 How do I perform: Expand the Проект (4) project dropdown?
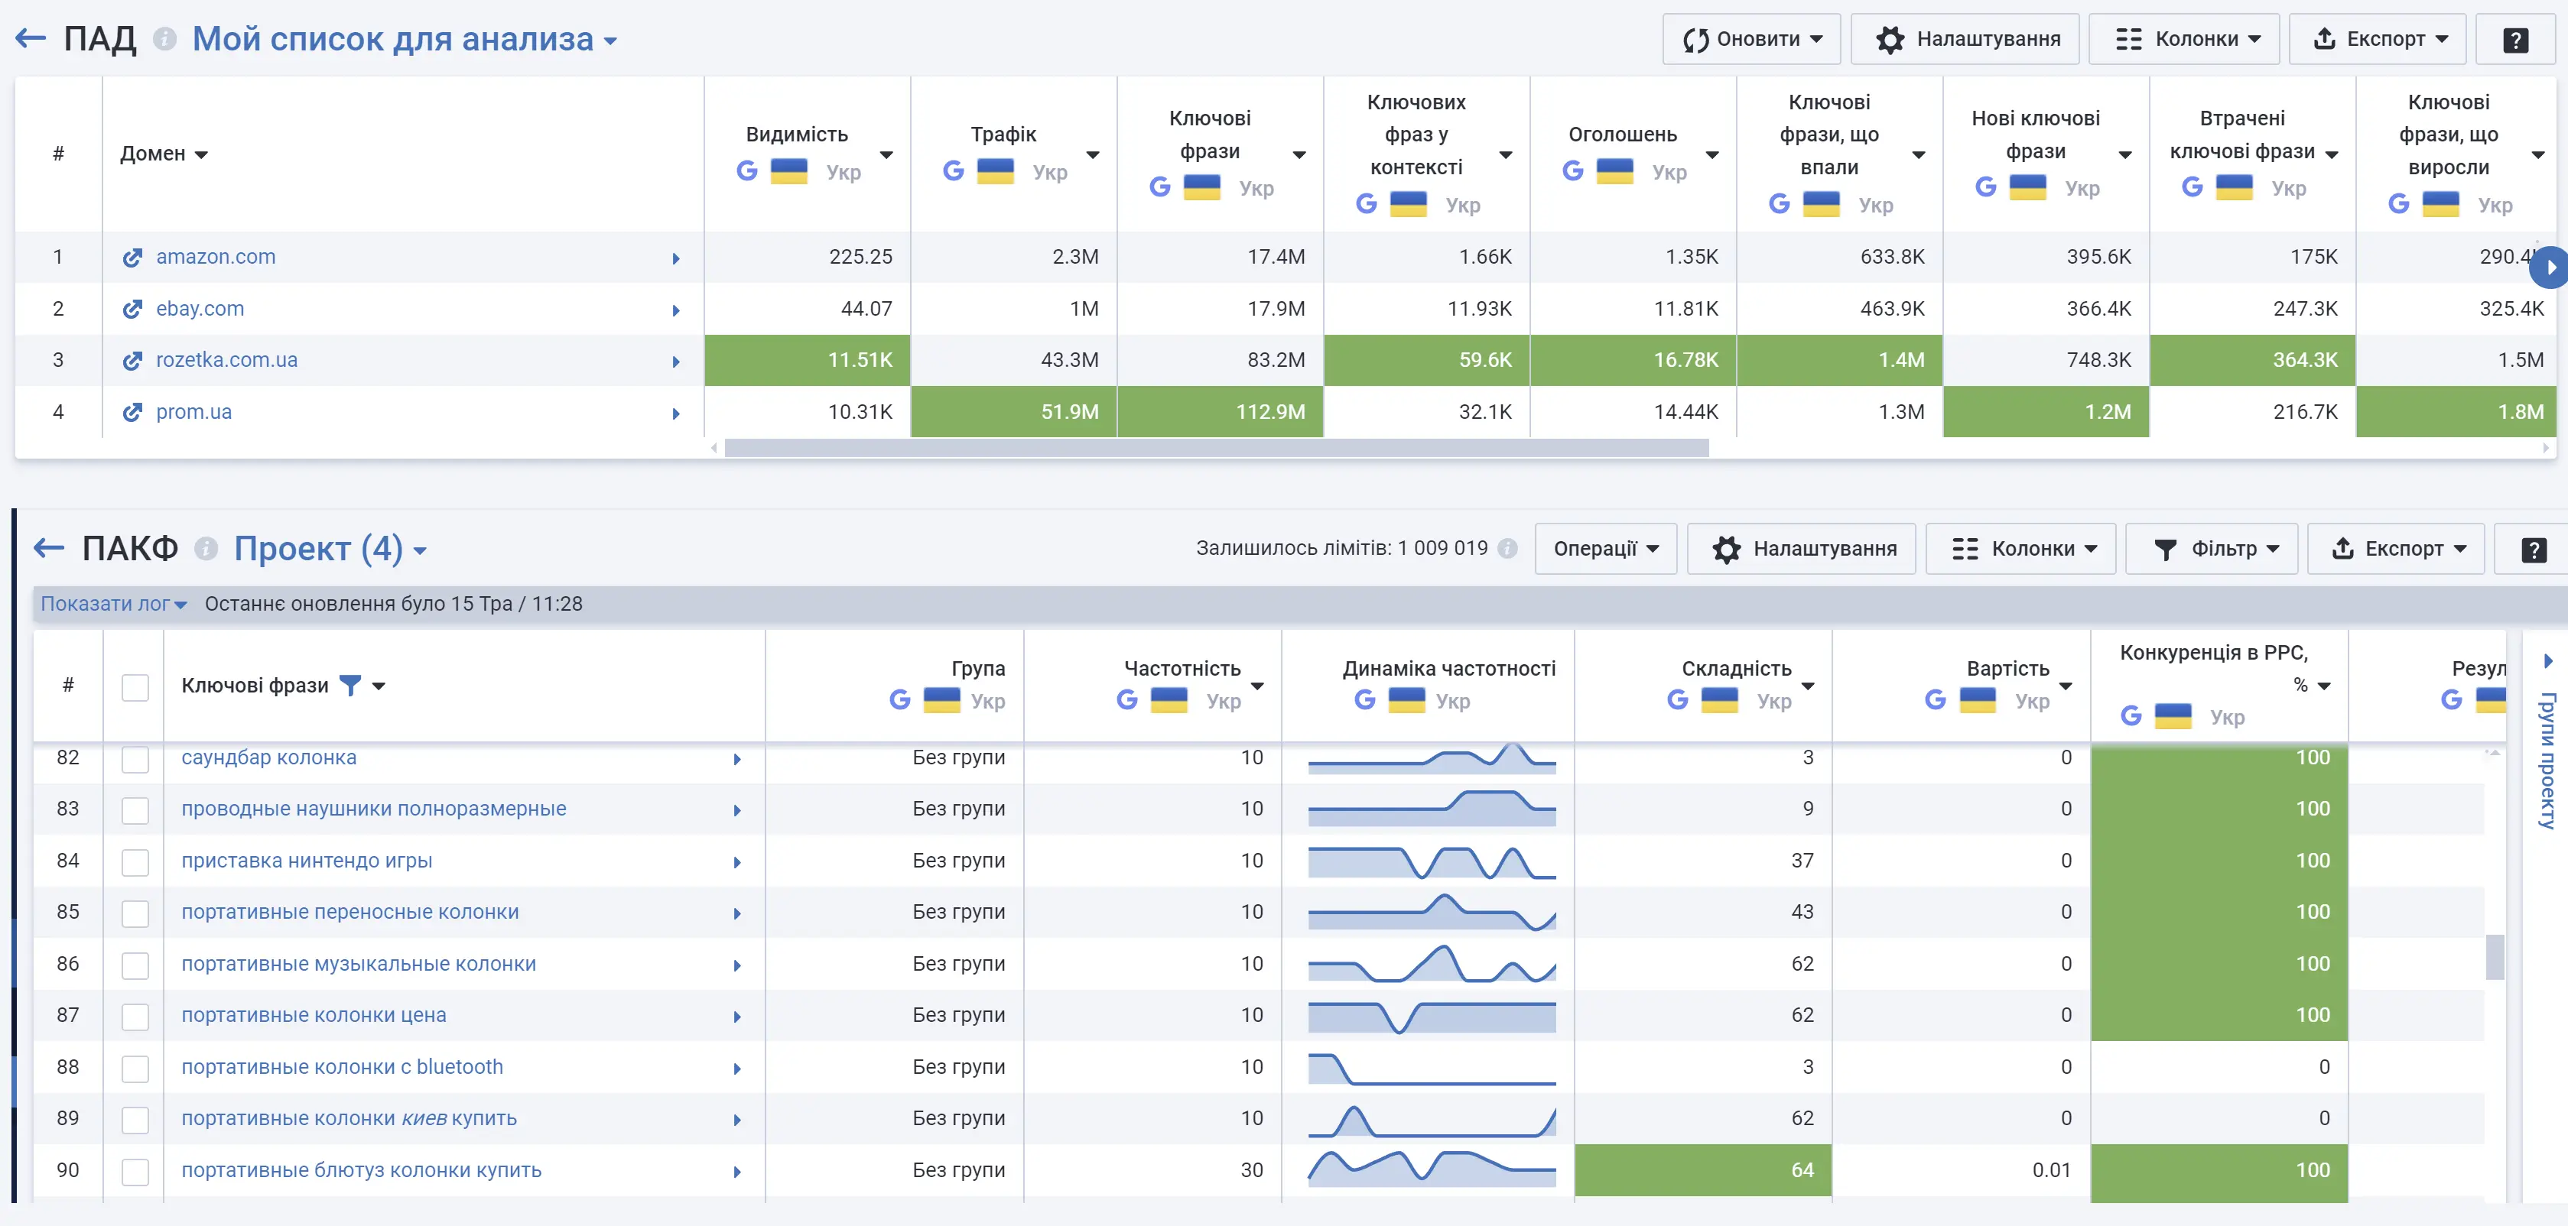pyautogui.click(x=330, y=550)
